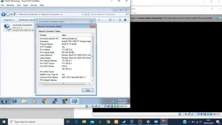Open Mail app on host taskbar

coord(92,122)
